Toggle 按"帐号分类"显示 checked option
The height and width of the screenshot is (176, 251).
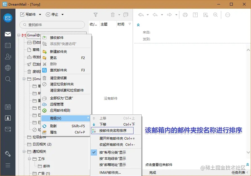pyautogui.click(x=116, y=152)
